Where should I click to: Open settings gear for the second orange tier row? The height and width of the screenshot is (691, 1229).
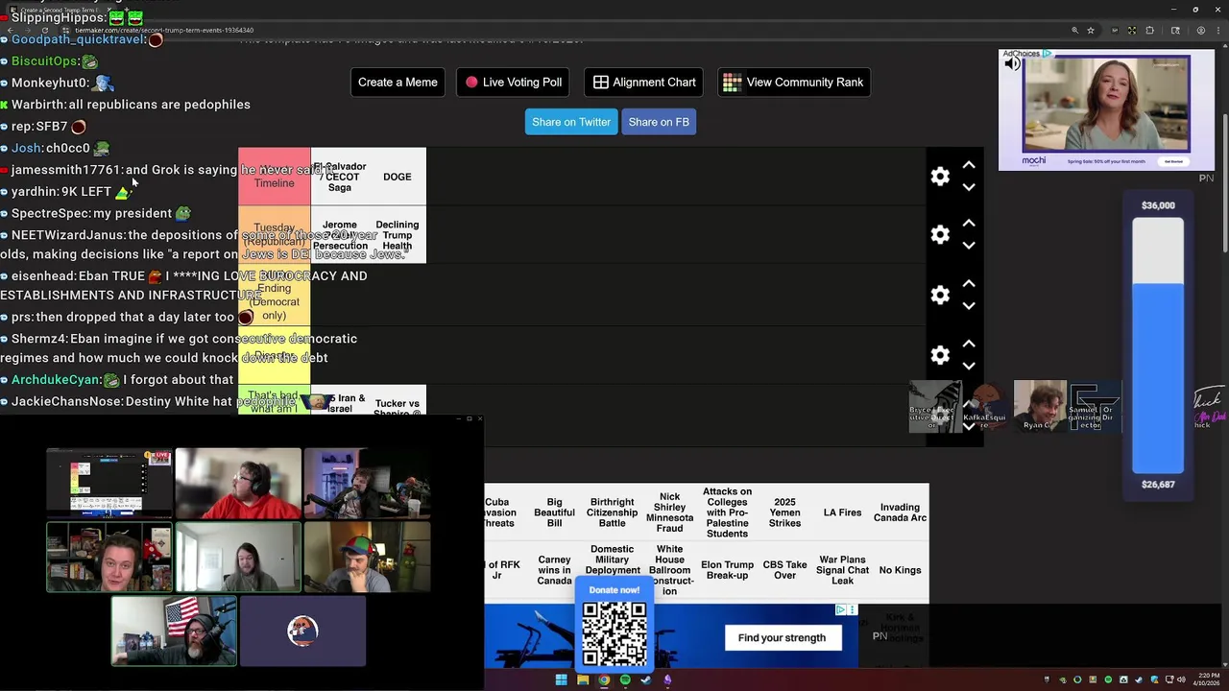click(940, 235)
